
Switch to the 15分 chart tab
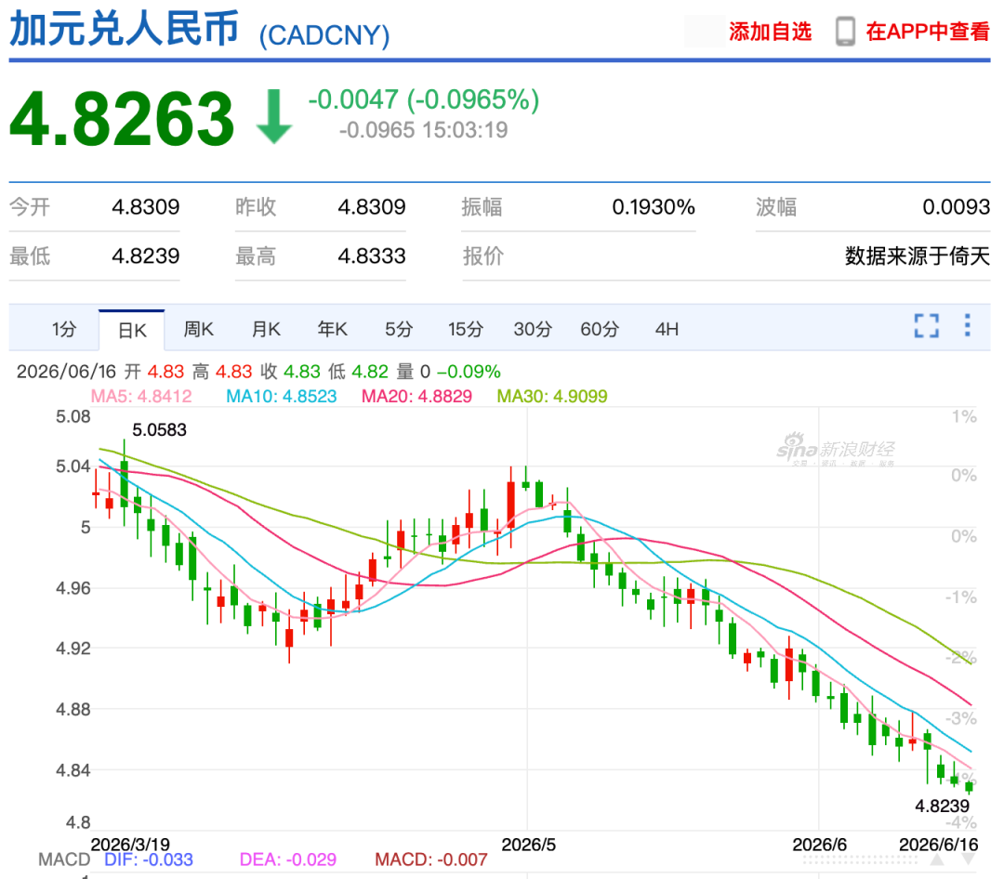pos(466,329)
